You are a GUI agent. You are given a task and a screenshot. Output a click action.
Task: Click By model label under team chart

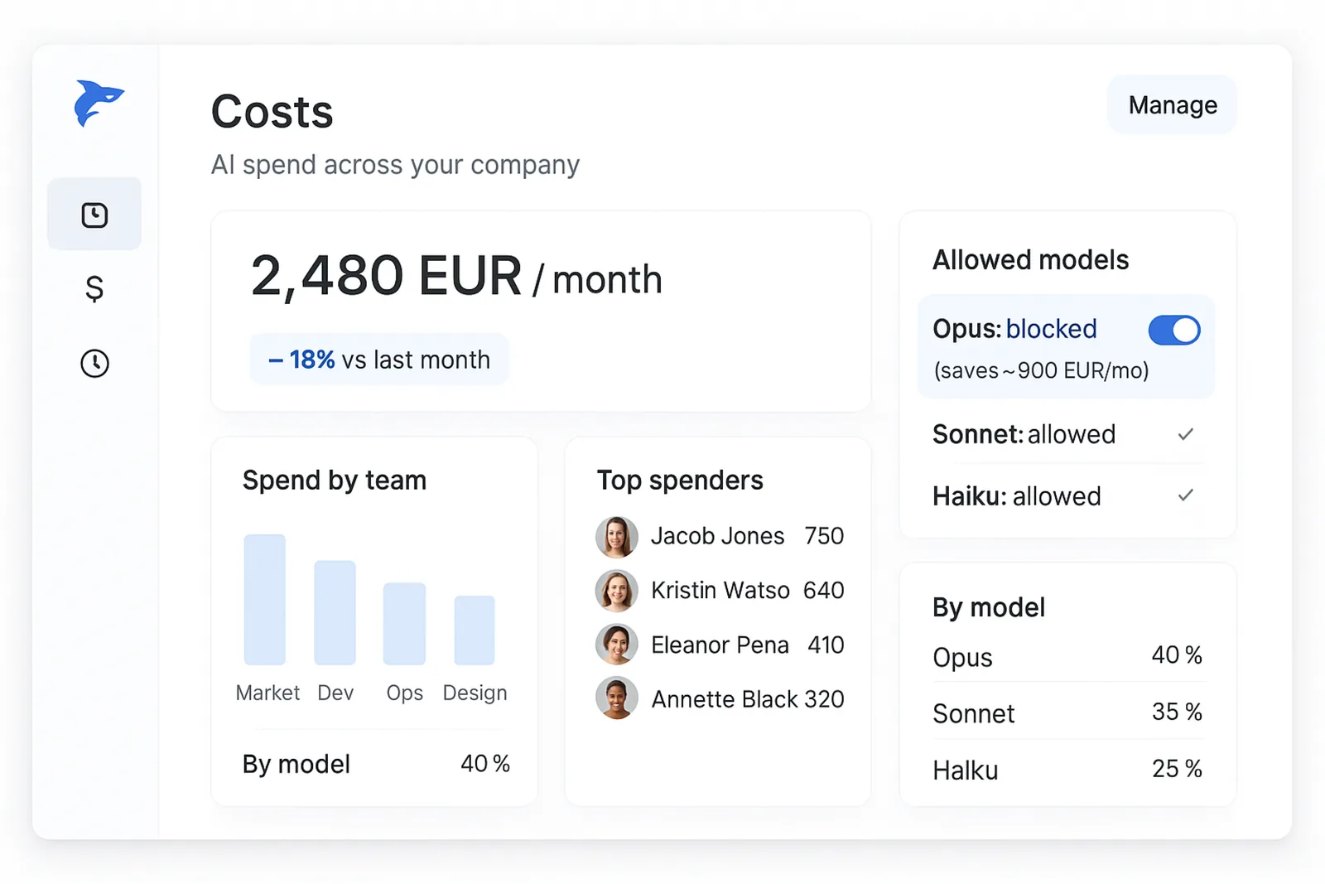(x=296, y=764)
